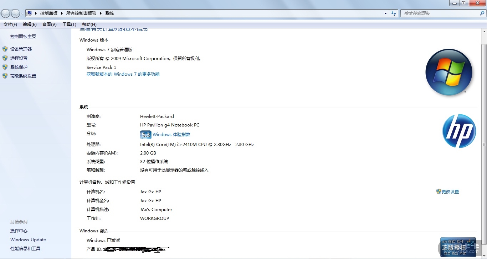Restore down the System window

click(x=463, y=3)
